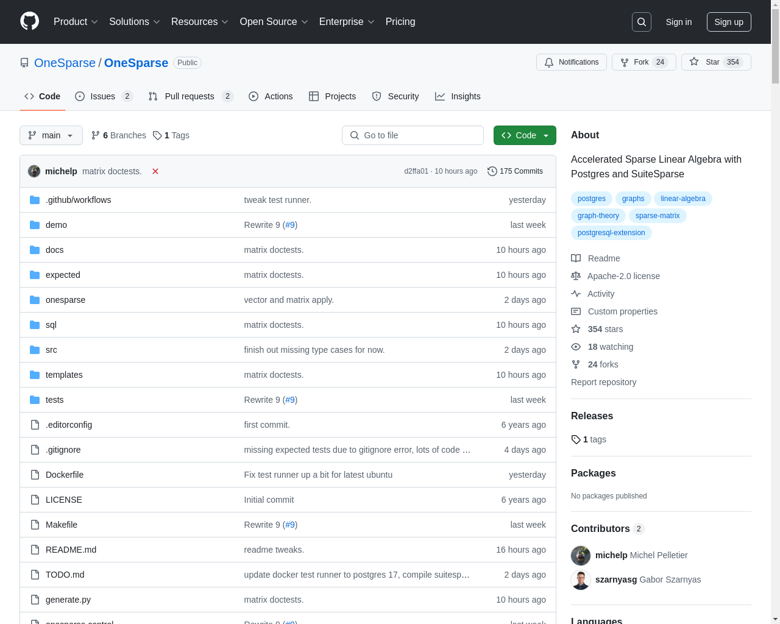The width and height of the screenshot is (780, 624).
Task: Open the Pull requests tab
Action: click(191, 96)
